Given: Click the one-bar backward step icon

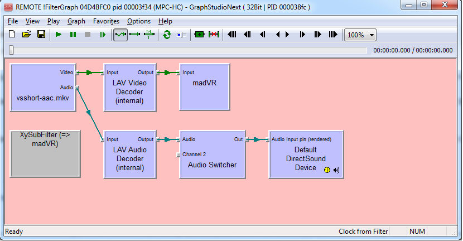Looking at the screenshot, I should coord(263,35).
